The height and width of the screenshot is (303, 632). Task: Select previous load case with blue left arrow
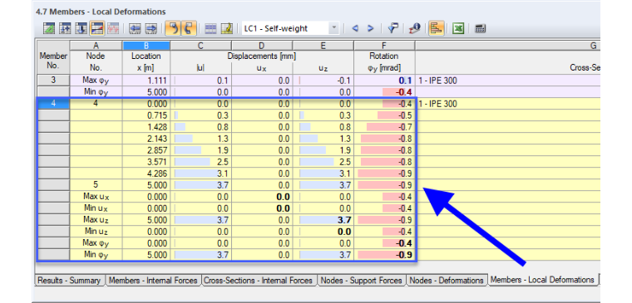[x=355, y=28]
